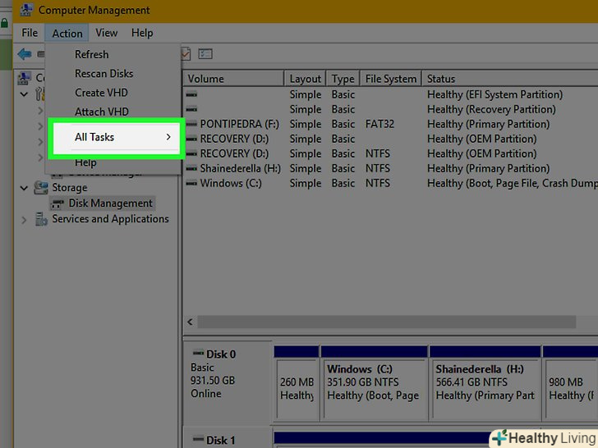The height and width of the screenshot is (448, 598).
Task: Select Disk Management in the tree
Action: point(110,203)
